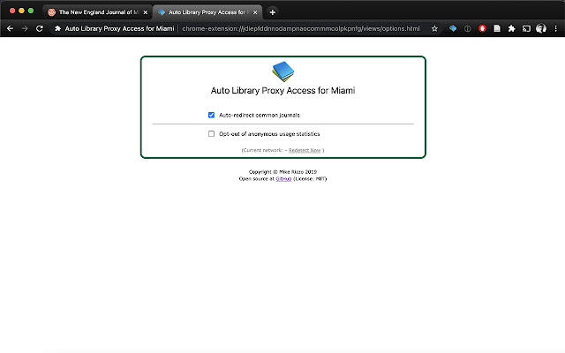Click the stacked books logo image
Screen dimensions: 565x353
pos(282,71)
